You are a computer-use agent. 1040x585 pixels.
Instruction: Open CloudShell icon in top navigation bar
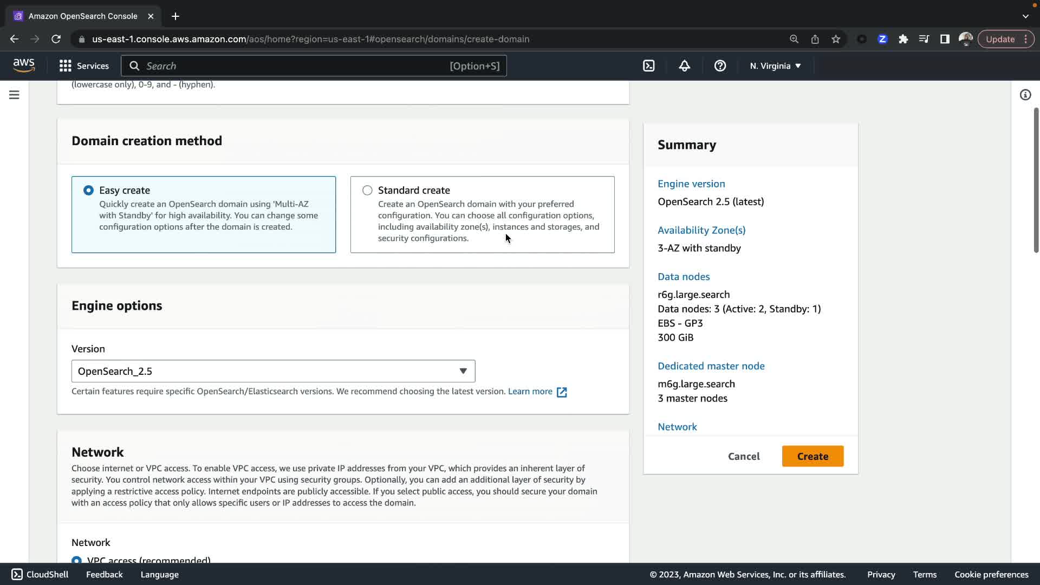coord(648,66)
